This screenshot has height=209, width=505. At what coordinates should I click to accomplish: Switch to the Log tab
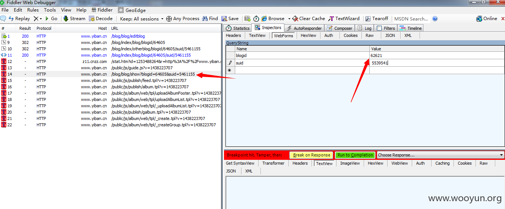pos(364,28)
